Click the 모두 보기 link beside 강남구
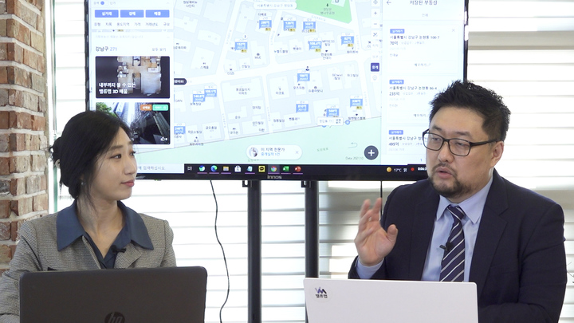Screen dimensions: 574x323 [159, 49]
